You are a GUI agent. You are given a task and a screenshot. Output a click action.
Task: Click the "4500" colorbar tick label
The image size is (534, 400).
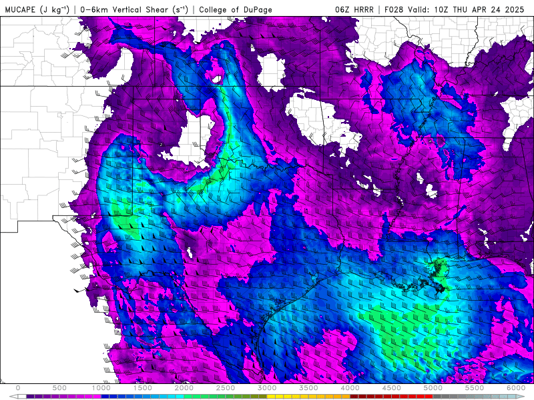click(392, 388)
